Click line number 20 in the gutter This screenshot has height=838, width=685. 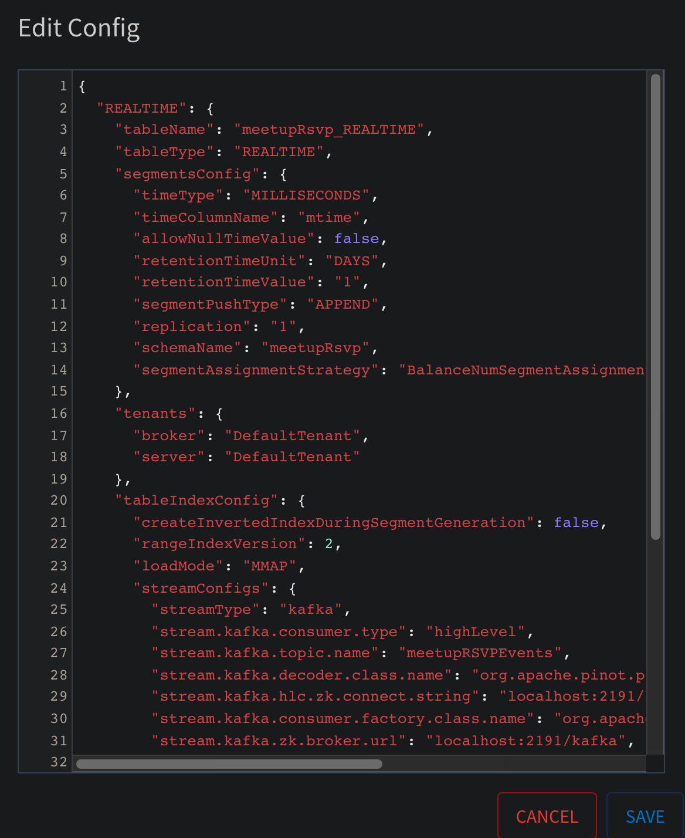(x=59, y=501)
